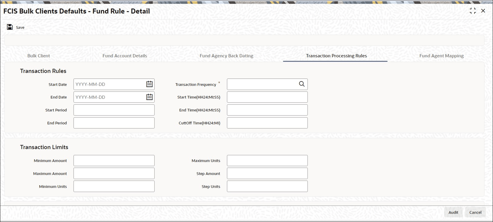Image resolution: width=493 pixels, height=222 pixels.
Task: Click the Maximum Amount field
Action: point(114,173)
